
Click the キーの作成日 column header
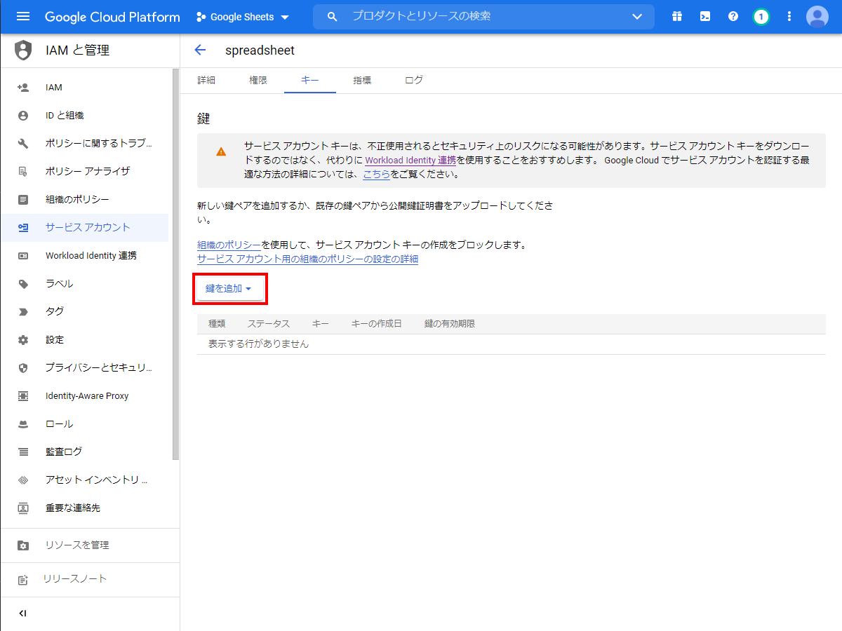[x=377, y=324]
